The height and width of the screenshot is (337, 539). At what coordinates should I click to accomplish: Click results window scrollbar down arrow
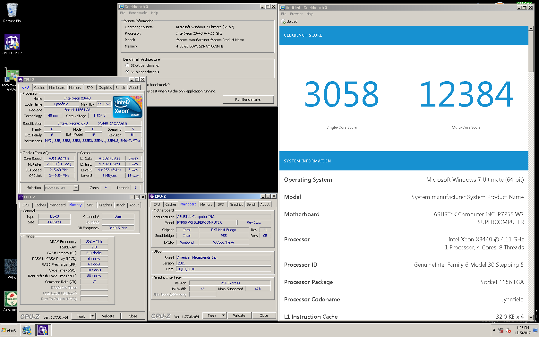pos(531,317)
